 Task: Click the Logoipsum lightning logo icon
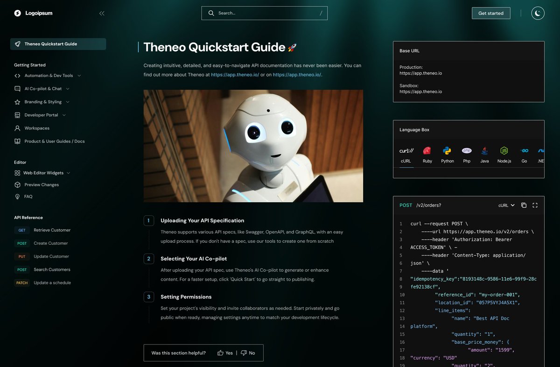point(17,13)
